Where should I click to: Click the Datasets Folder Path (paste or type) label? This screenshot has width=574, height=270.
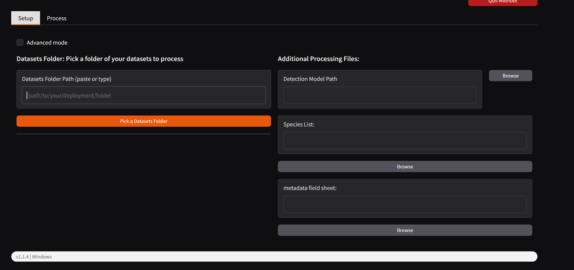click(x=67, y=79)
